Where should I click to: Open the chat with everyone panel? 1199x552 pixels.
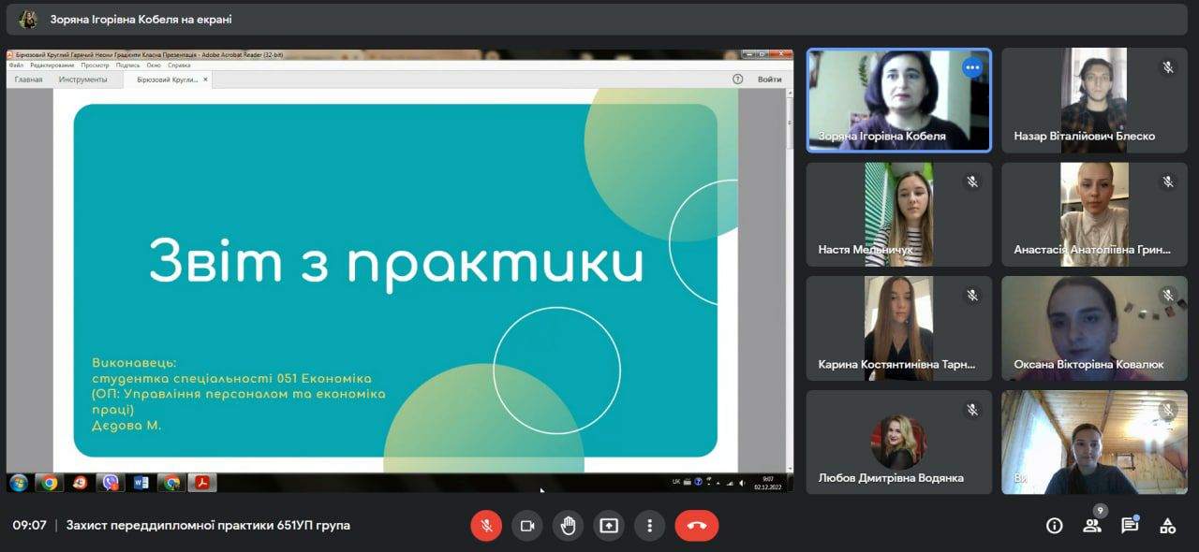(x=1130, y=526)
